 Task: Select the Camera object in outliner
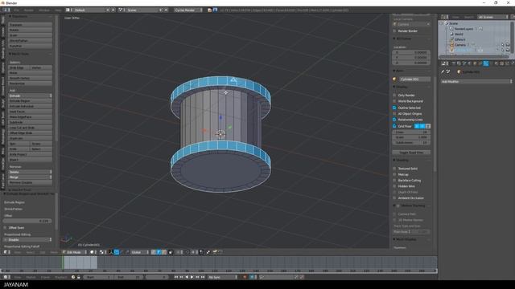coord(460,45)
